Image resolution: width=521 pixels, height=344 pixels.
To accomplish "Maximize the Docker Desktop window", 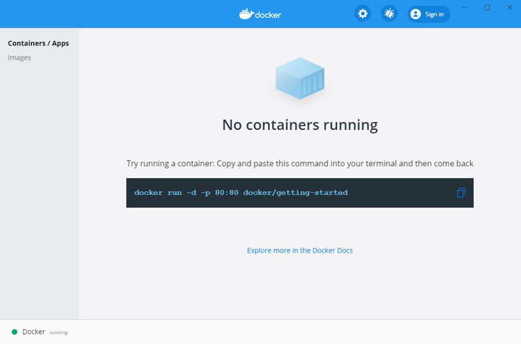I will click(487, 7).
